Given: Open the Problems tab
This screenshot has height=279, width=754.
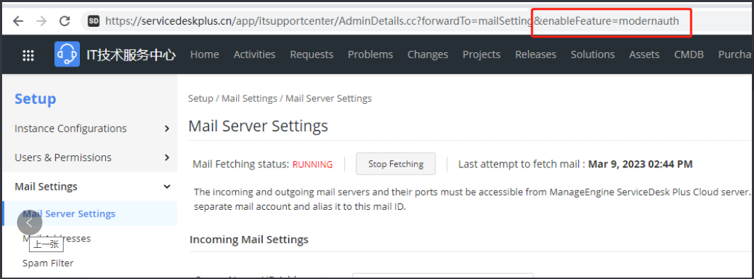Looking at the screenshot, I should 370,54.
